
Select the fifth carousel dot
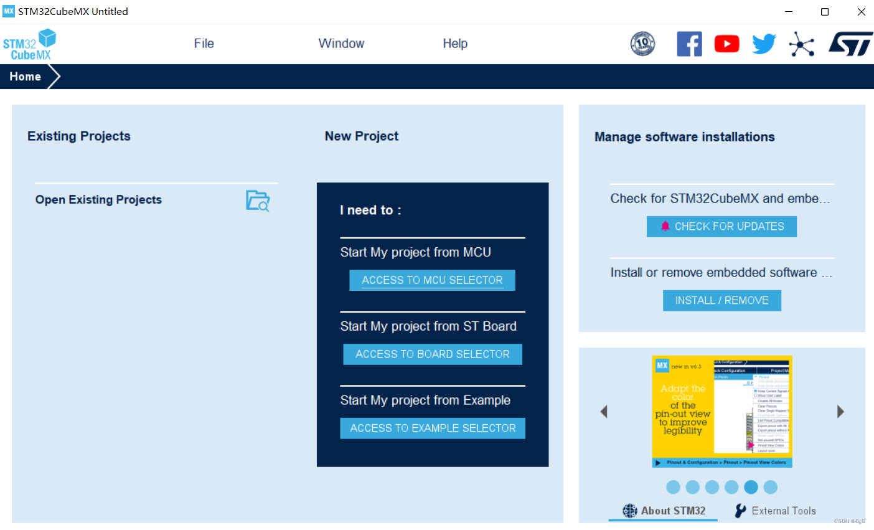click(x=751, y=487)
